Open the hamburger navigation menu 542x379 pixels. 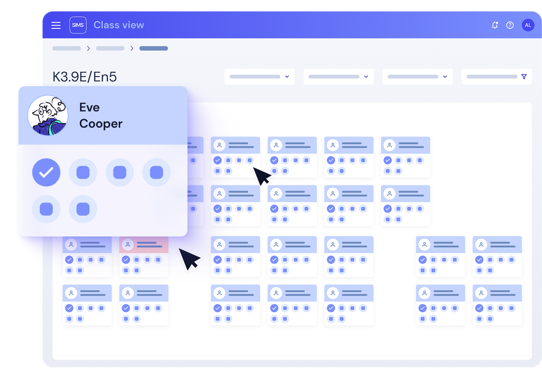(x=56, y=25)
